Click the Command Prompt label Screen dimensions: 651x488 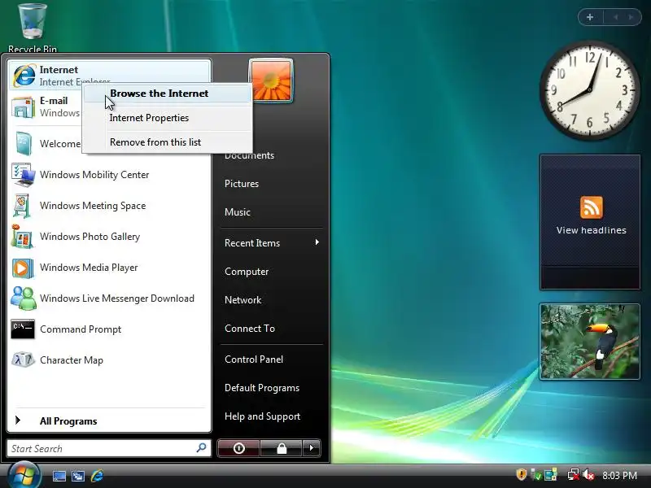(x=81, y=329)
